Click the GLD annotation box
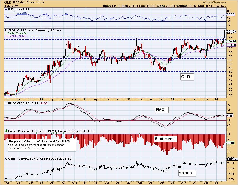The height and width of the screenshot is (185, 238). pos(187,77)
